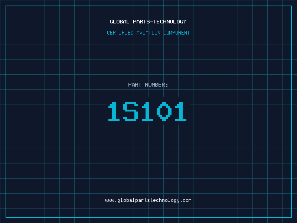Open the www.globalpartstechnology.com link
The height and width of the screenshot is (223, 297).
click(148, 200)
